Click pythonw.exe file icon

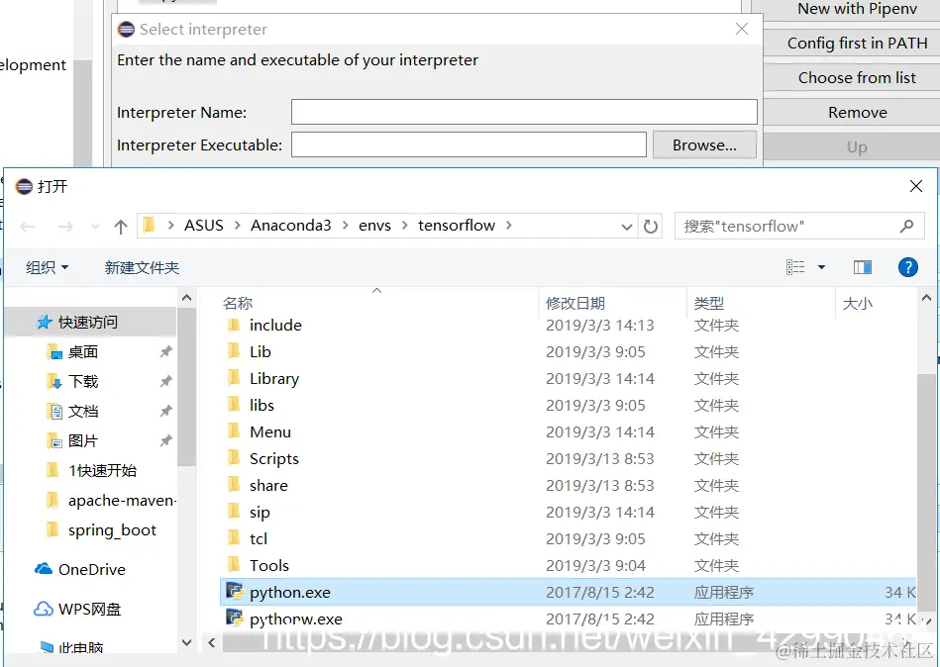pos(234,618)
